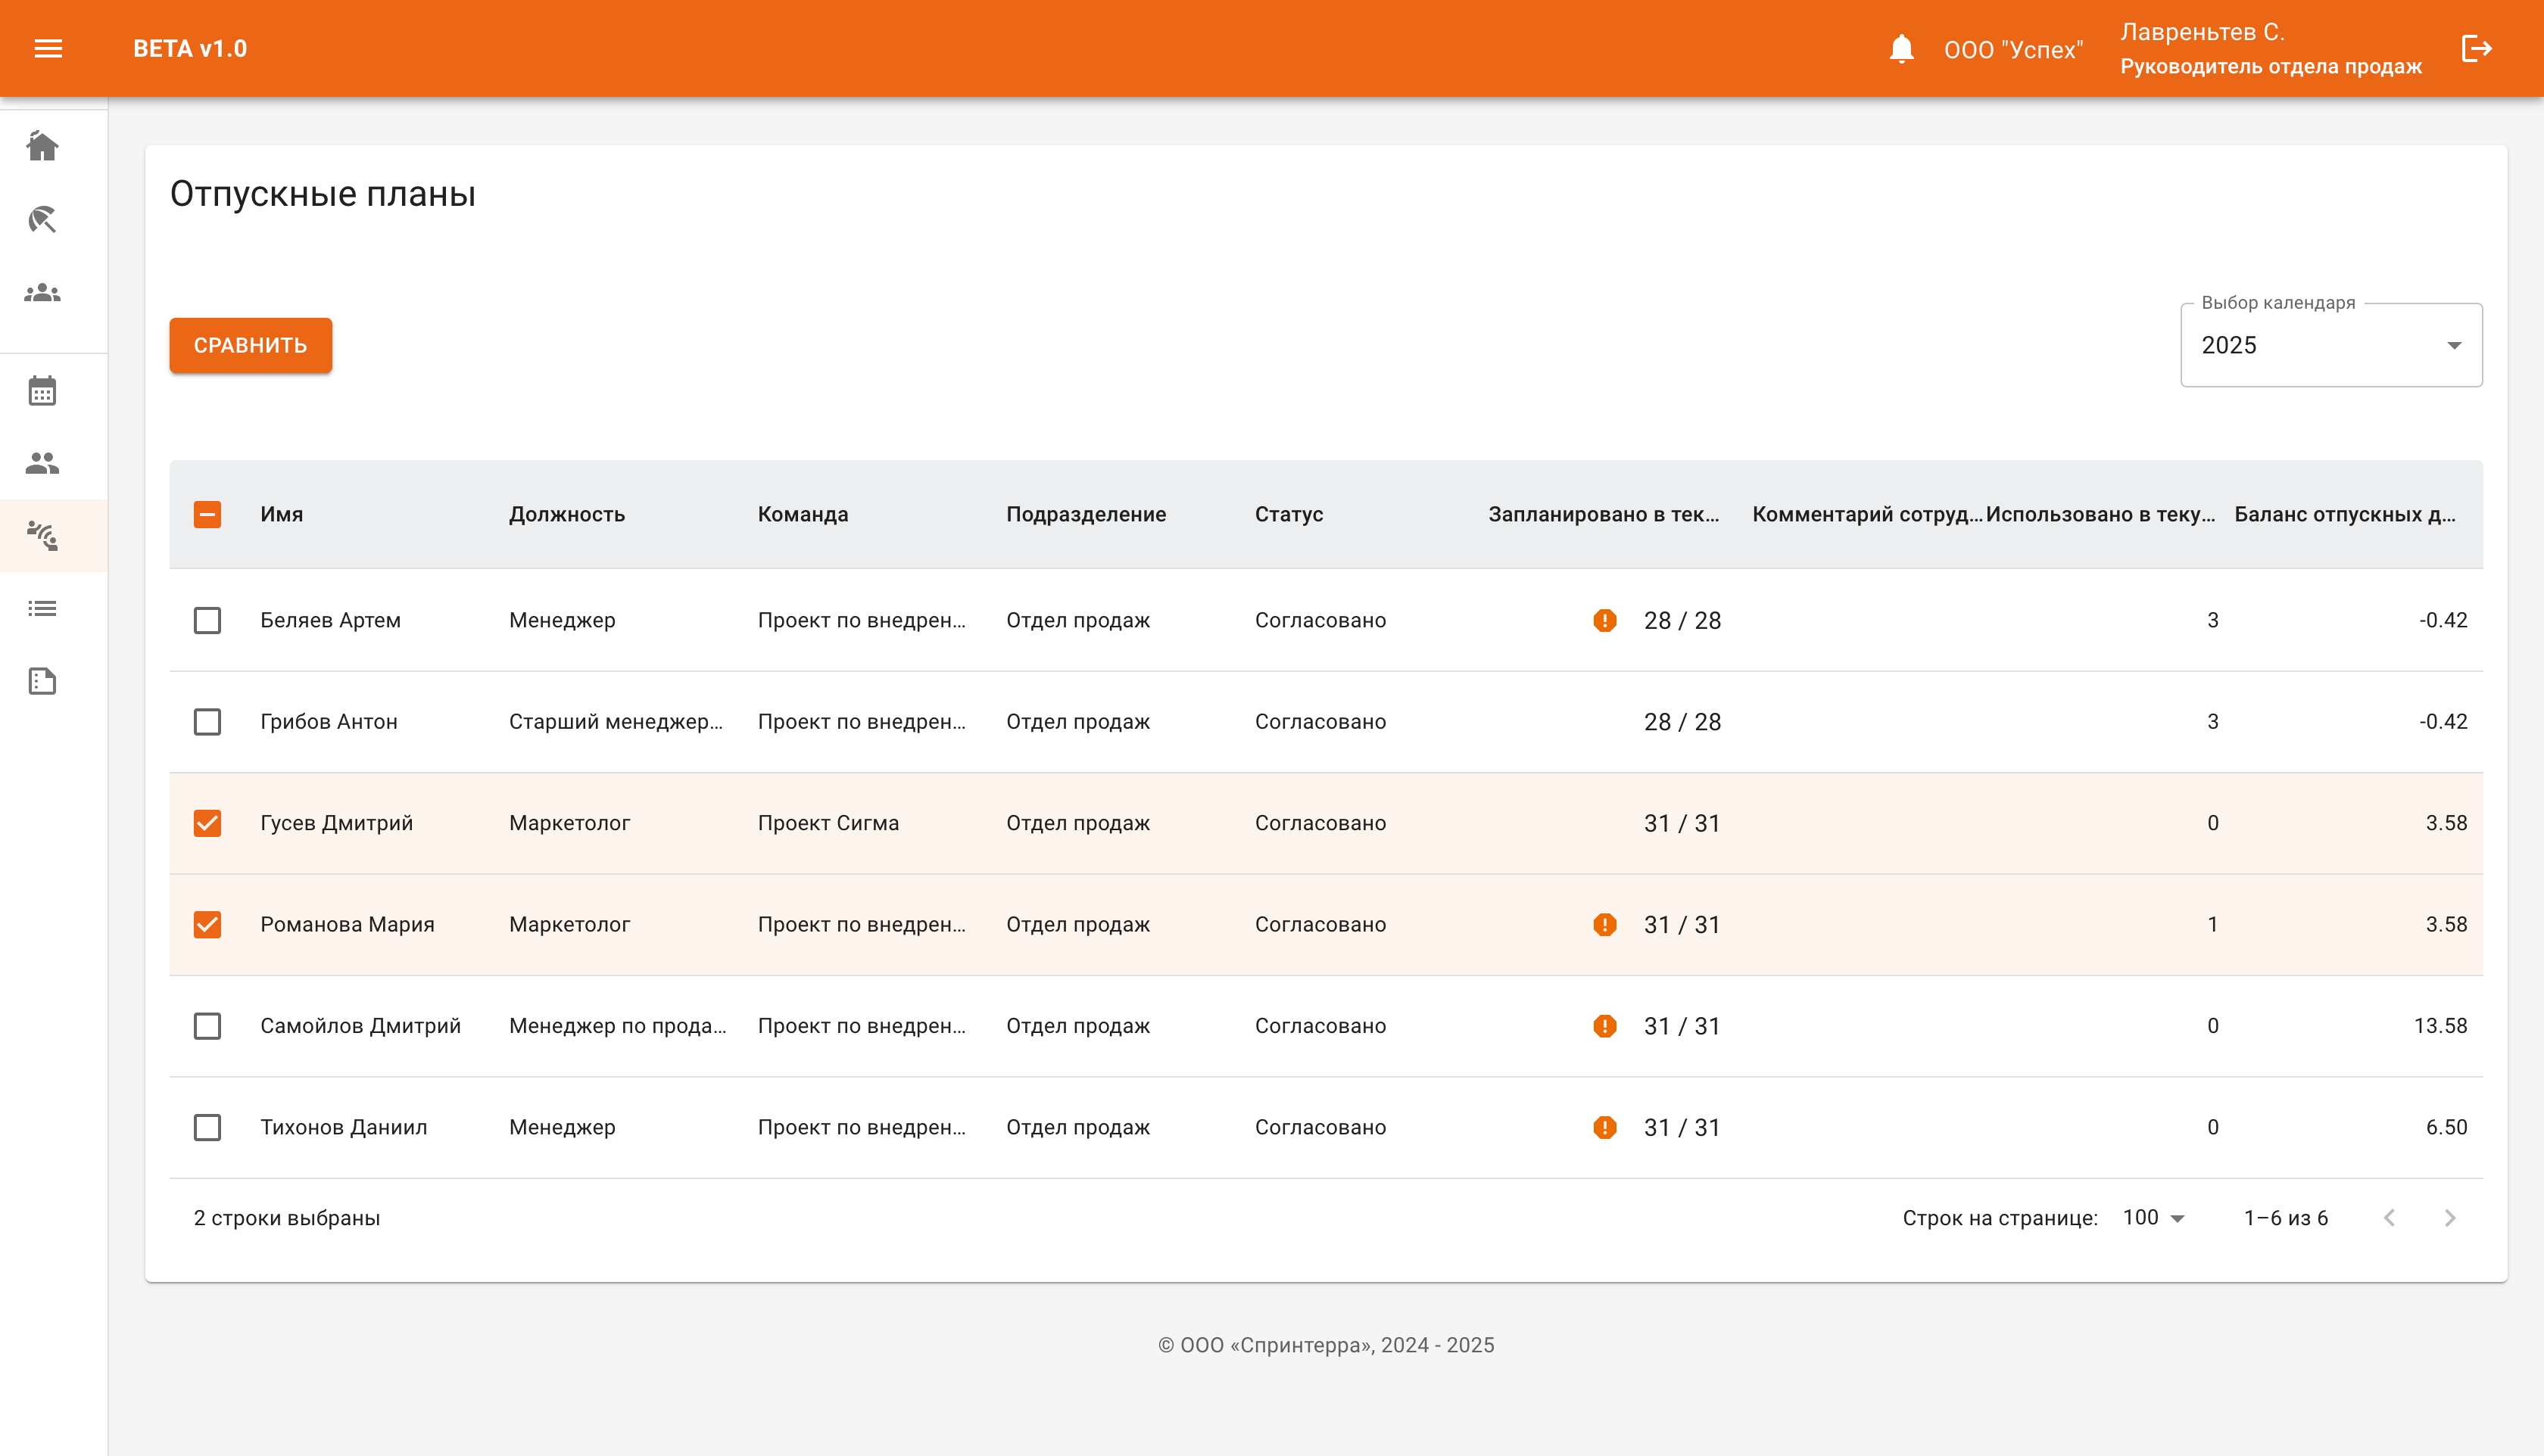Open the calendar sidebar icon
The image size is (2544, 1456).
(42, 391)
